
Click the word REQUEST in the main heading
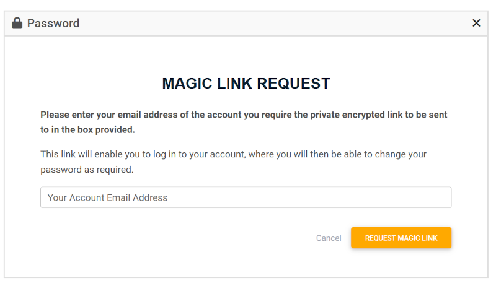(293, 84)
